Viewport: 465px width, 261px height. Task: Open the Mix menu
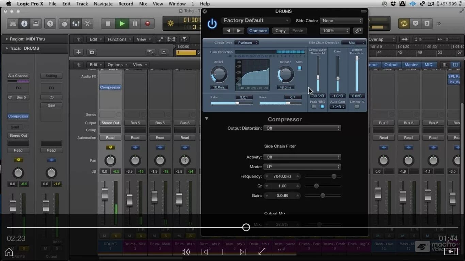coord(143,4)
